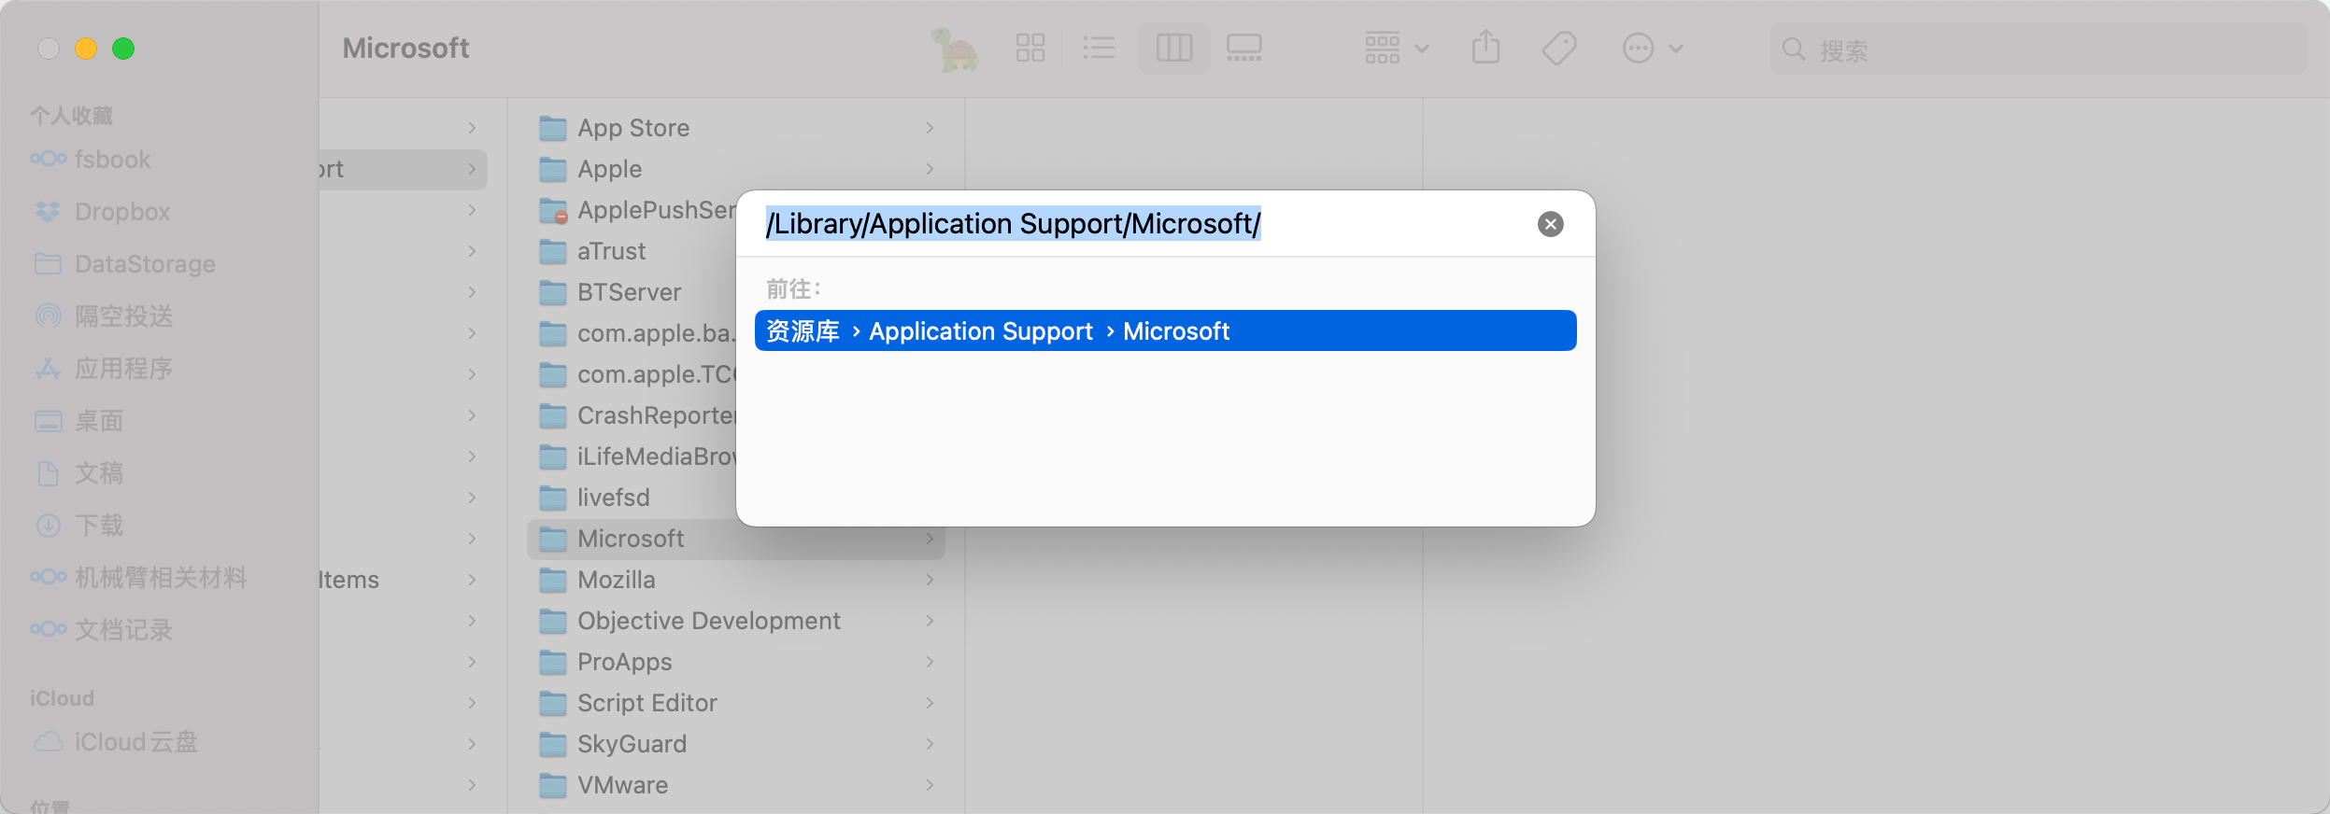2330x814 pixels.
Task: Select the row ending in 'Items' in first column
Action: point(403,580)
